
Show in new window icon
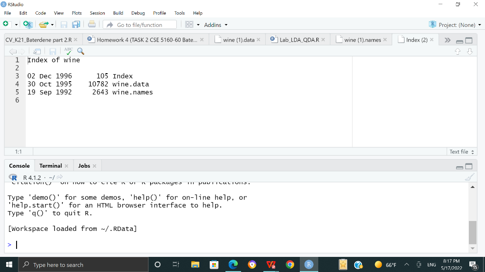point(37,51)
